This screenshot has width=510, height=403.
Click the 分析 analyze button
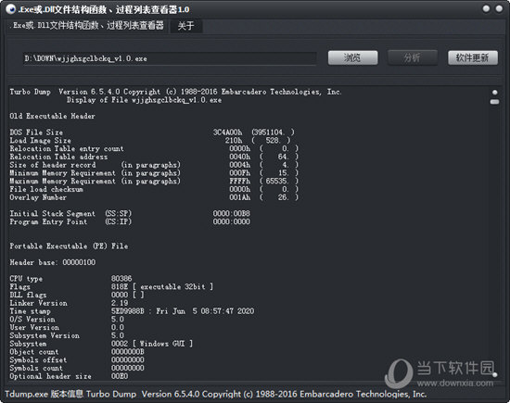(x=412, y=57)
